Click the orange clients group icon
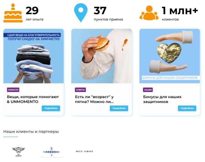The image size is (205, 162). [149, 13]
